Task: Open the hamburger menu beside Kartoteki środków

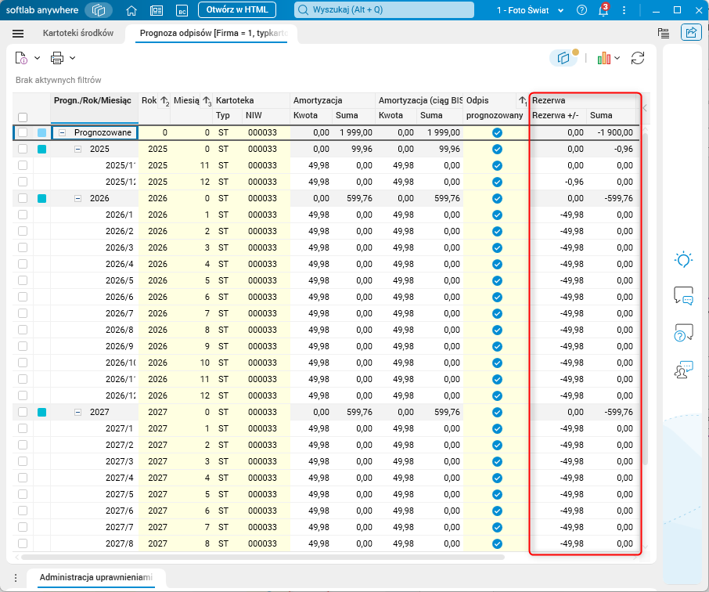Action: coord(18,34)
